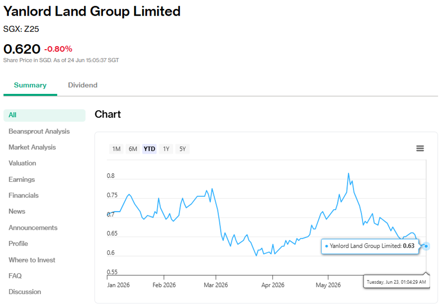The height and width of the screenshot is (308, 443).
Task: Click the Chart section heading
Action: pos(108,114)
